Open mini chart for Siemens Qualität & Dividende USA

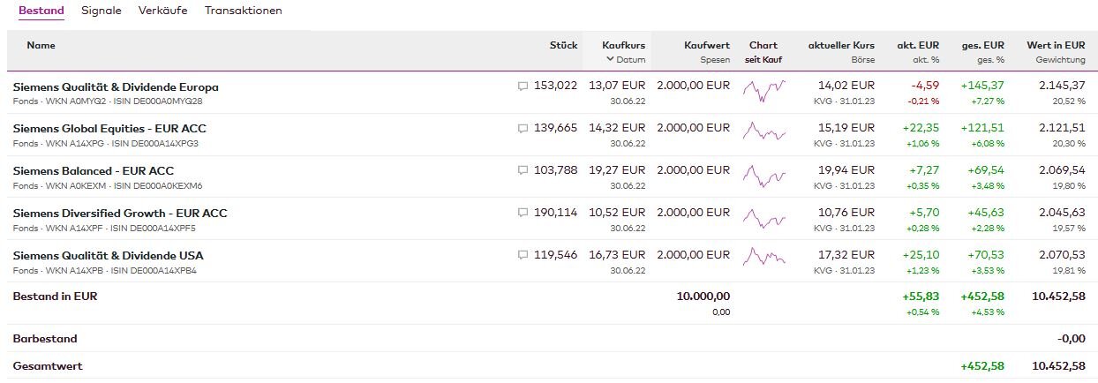point(763,258)
